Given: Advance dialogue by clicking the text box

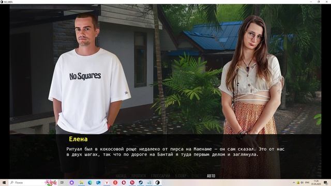Looking at the screenshot, I should pos(165,156).
